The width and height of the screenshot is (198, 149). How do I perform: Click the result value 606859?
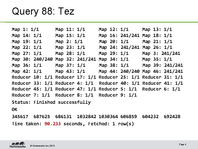pyautogui.click(x=129, y=116)
